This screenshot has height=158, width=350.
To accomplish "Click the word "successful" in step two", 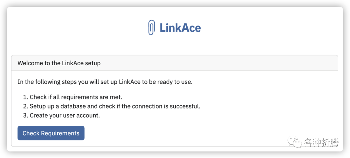I will (x=186, y=106).
